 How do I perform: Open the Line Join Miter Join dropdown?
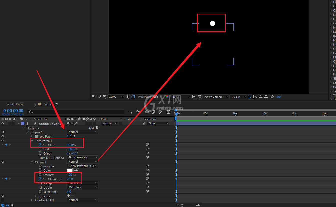tap(83, 187)
